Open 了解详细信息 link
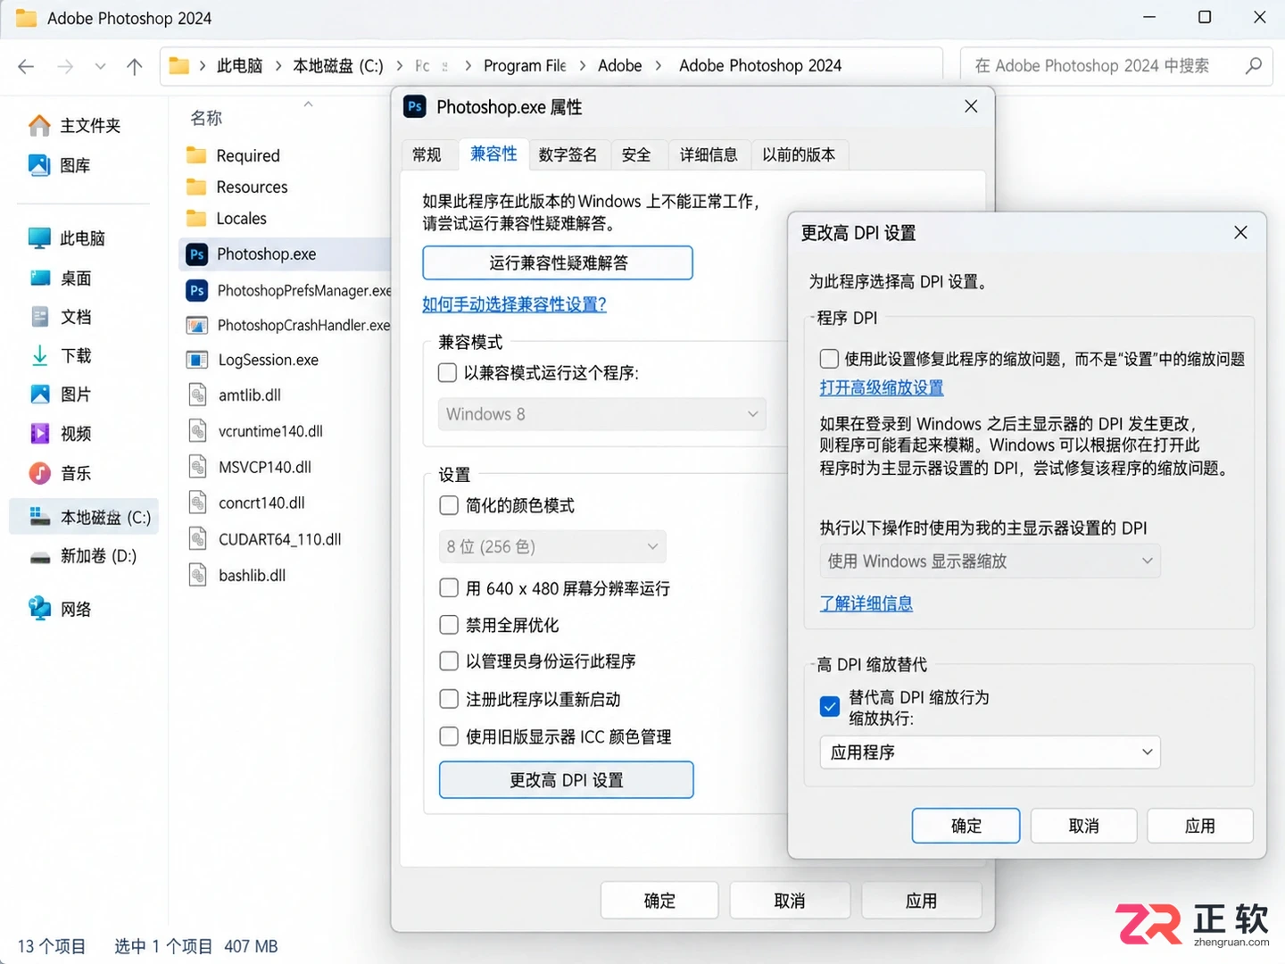Image resolution: width=1285 pixels, height=964 pixels. point(866,603)
